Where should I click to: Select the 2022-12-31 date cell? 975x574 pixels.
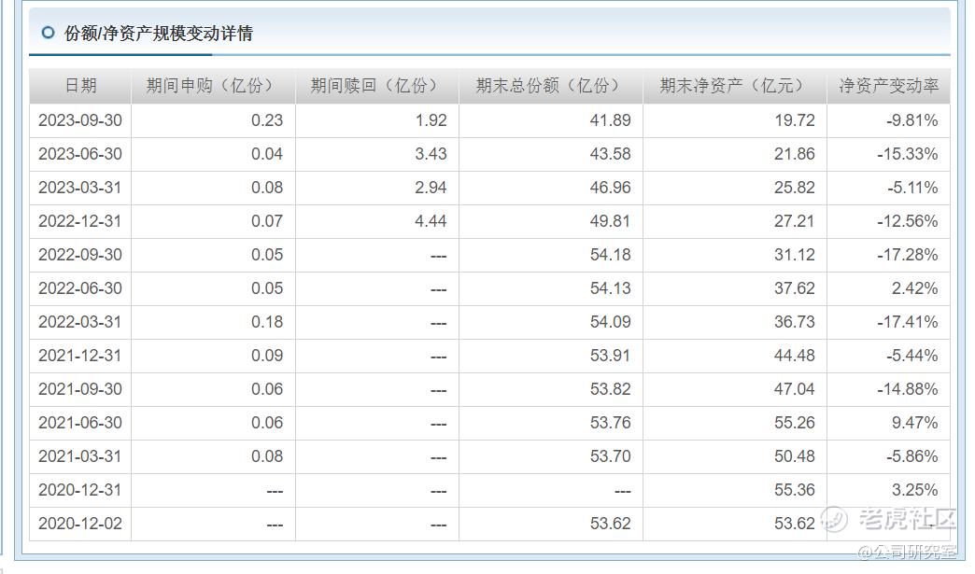[80, 221]
